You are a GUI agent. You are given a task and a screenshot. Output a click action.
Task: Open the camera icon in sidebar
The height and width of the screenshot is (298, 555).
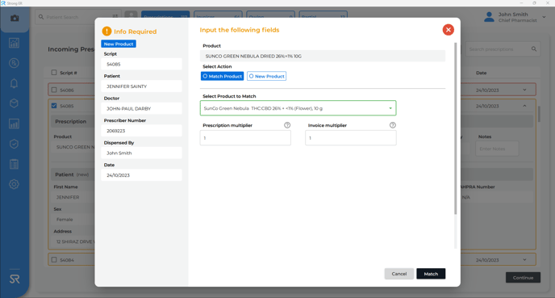tap(15, 18)
